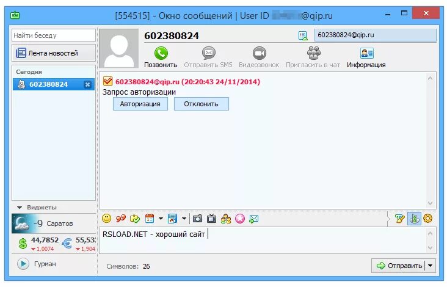Toggle the highlighted send-mode toolbar button
447x287 pixels.
tap(414, 219)
